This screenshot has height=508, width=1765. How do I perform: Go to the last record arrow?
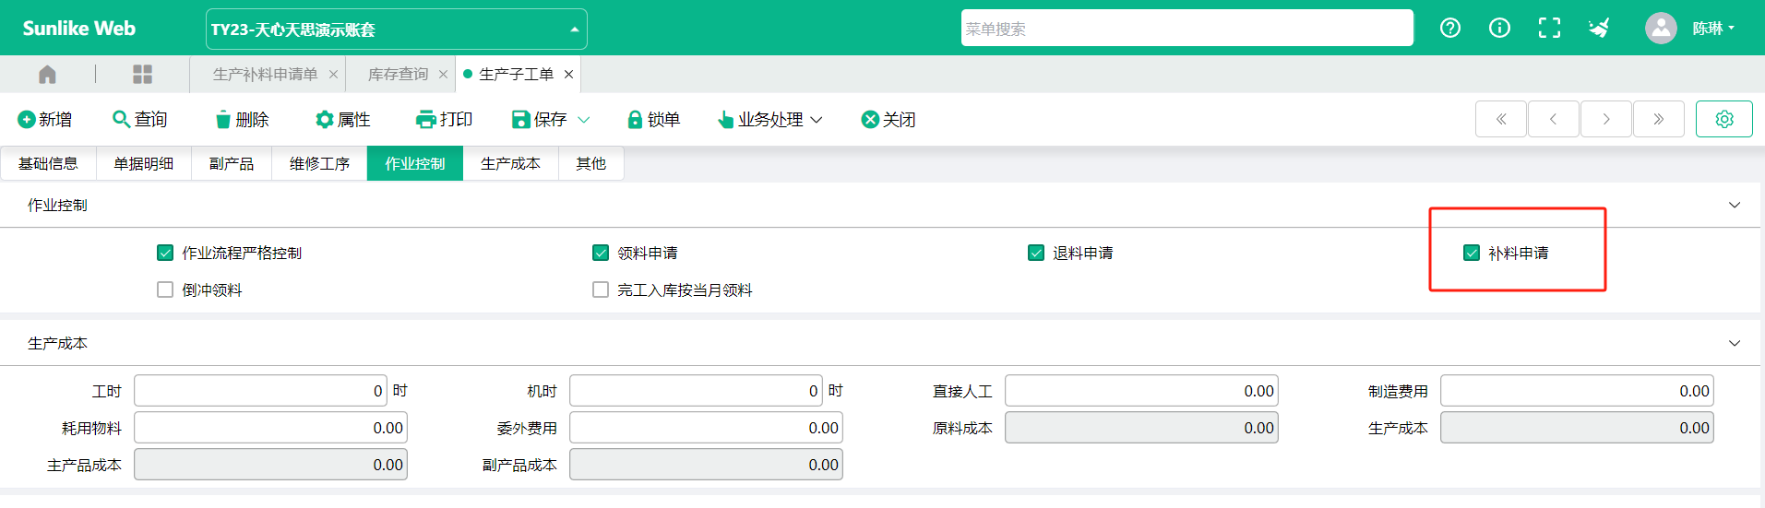coord(1658,119)
